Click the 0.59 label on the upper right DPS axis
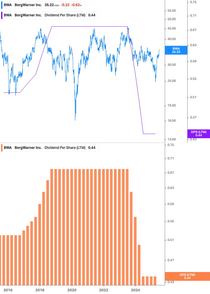Image resolution: width=210 pixels, height=294 pixels. click(x=193, y=61)
